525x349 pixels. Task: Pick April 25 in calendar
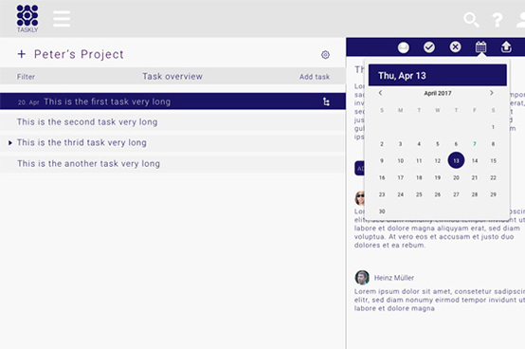(419, 194)
